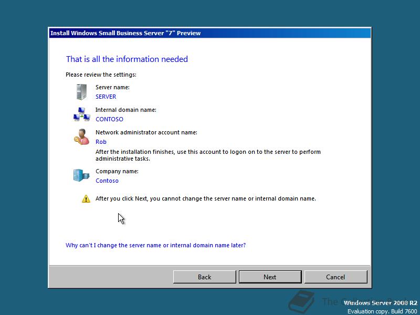This screenshot has height=315, width=420.
Task: Click 'Please review the settings:' text
Action: pos(101,75)
